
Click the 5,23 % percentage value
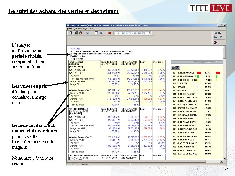[x=208, y=83]
